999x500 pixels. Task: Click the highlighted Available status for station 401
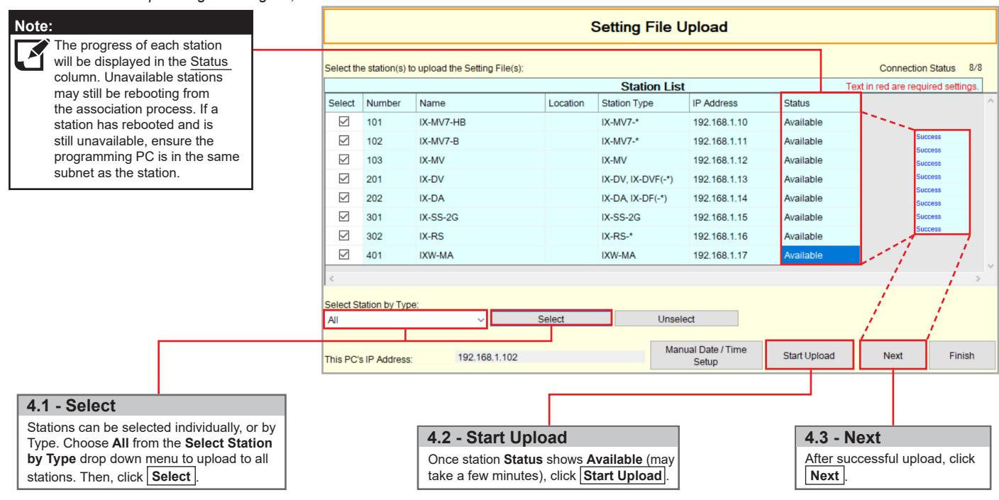(820, 255)
